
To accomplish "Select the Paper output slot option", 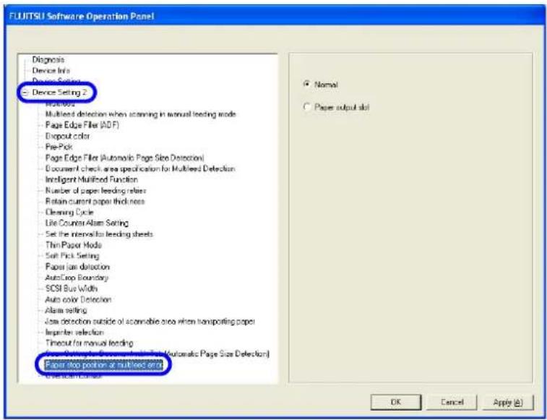I will click(307, 107).
